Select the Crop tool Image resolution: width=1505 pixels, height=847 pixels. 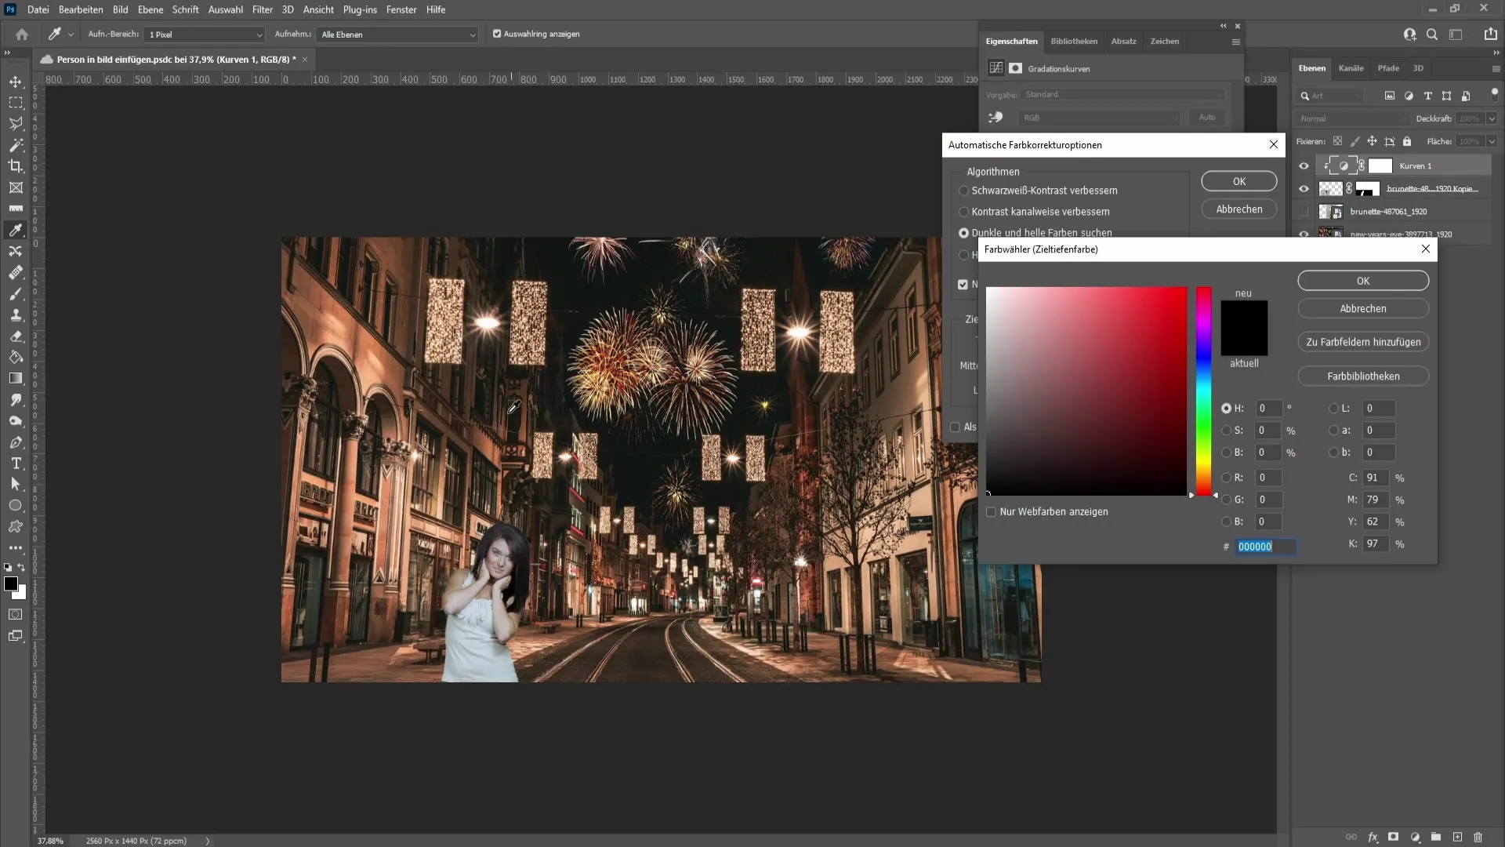[16, 166]
